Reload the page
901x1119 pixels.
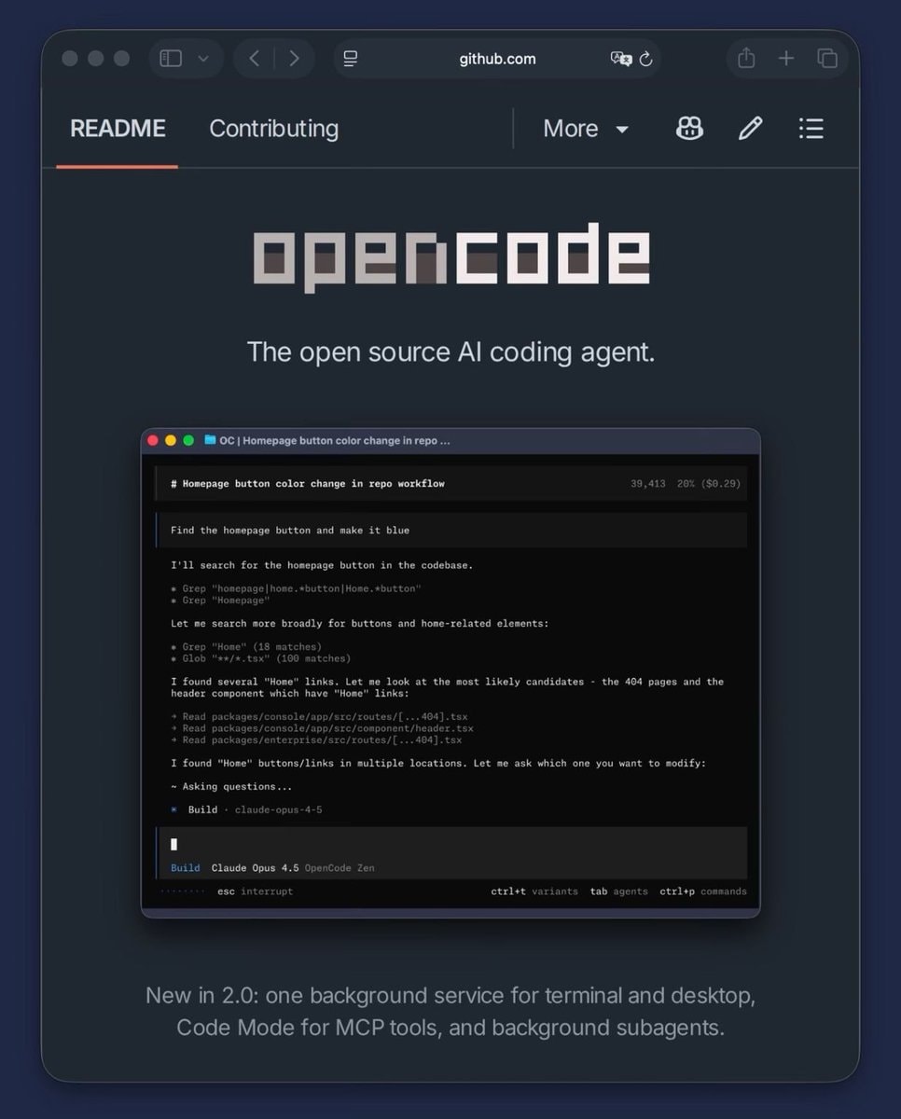tap(645, 59)
